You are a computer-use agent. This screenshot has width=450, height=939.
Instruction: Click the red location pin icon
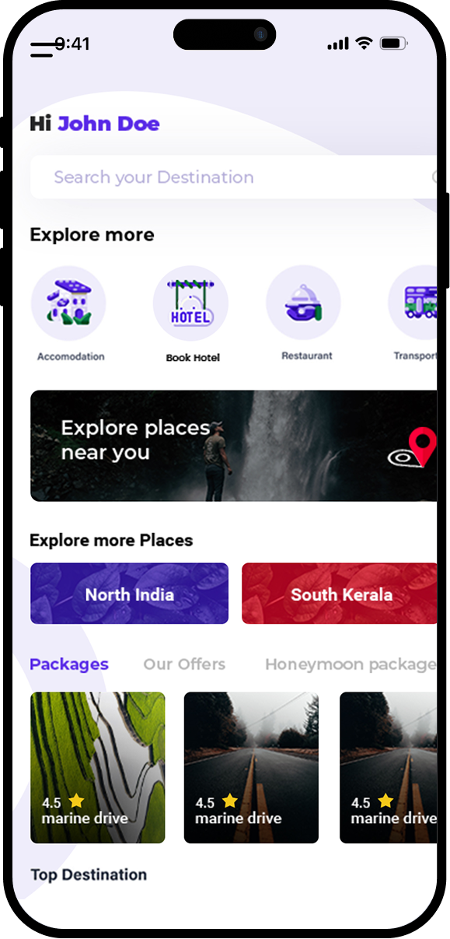[422, 447]
